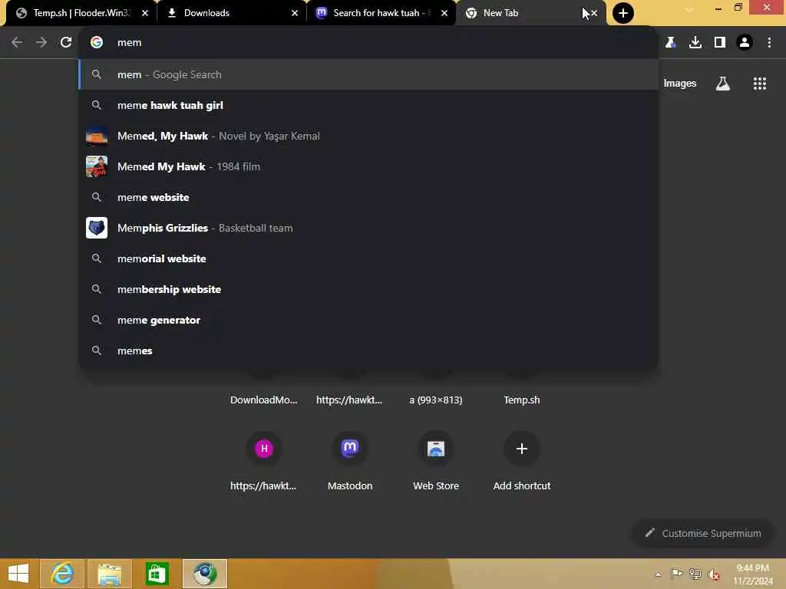Open the profile avatar icon
786x589 pixels.
point(745,43)
